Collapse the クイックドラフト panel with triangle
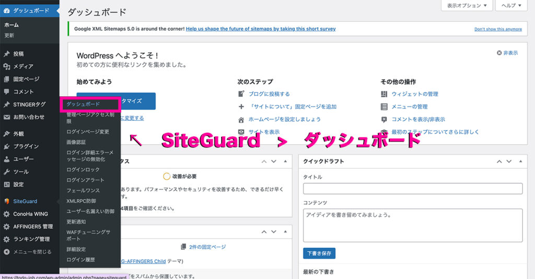This screenshot has height=279, width=535. click(x=521, y=161)
